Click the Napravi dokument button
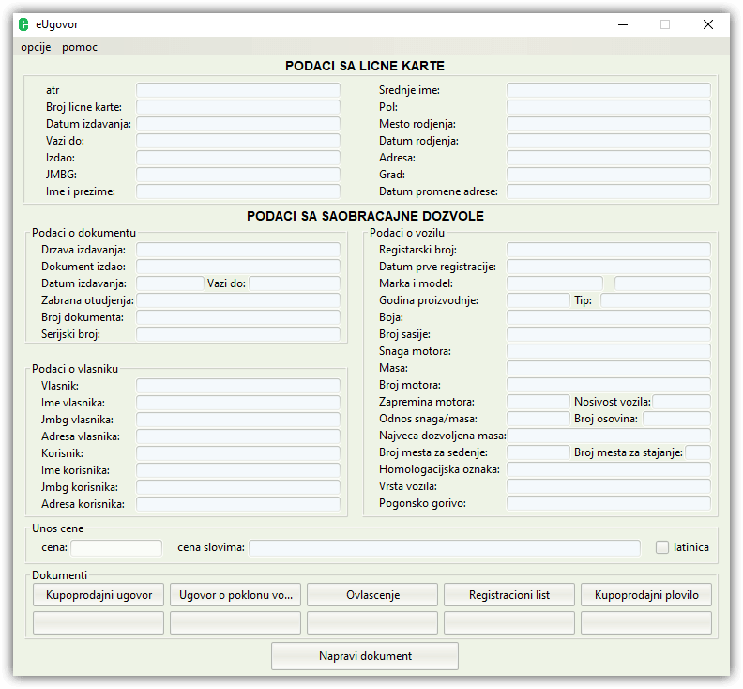Image resolution: width=743 pixels, height=689 pixels. pyautogui.click(x=365, y=656)
